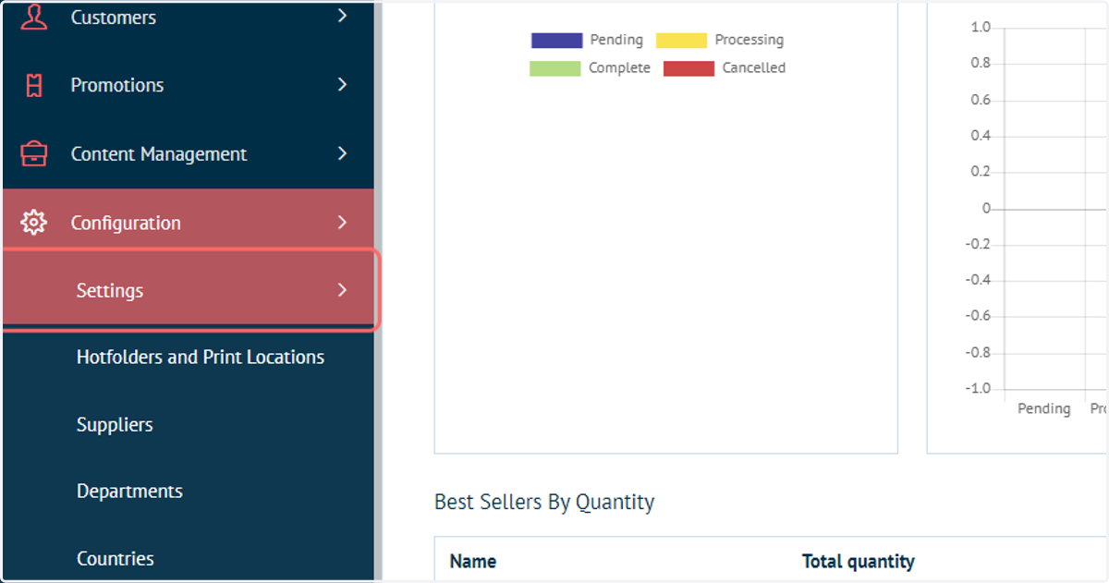Toggle the Pending legend blue swatch
The height and width of the screenshot is (583, 1109).
coord(556,41)
